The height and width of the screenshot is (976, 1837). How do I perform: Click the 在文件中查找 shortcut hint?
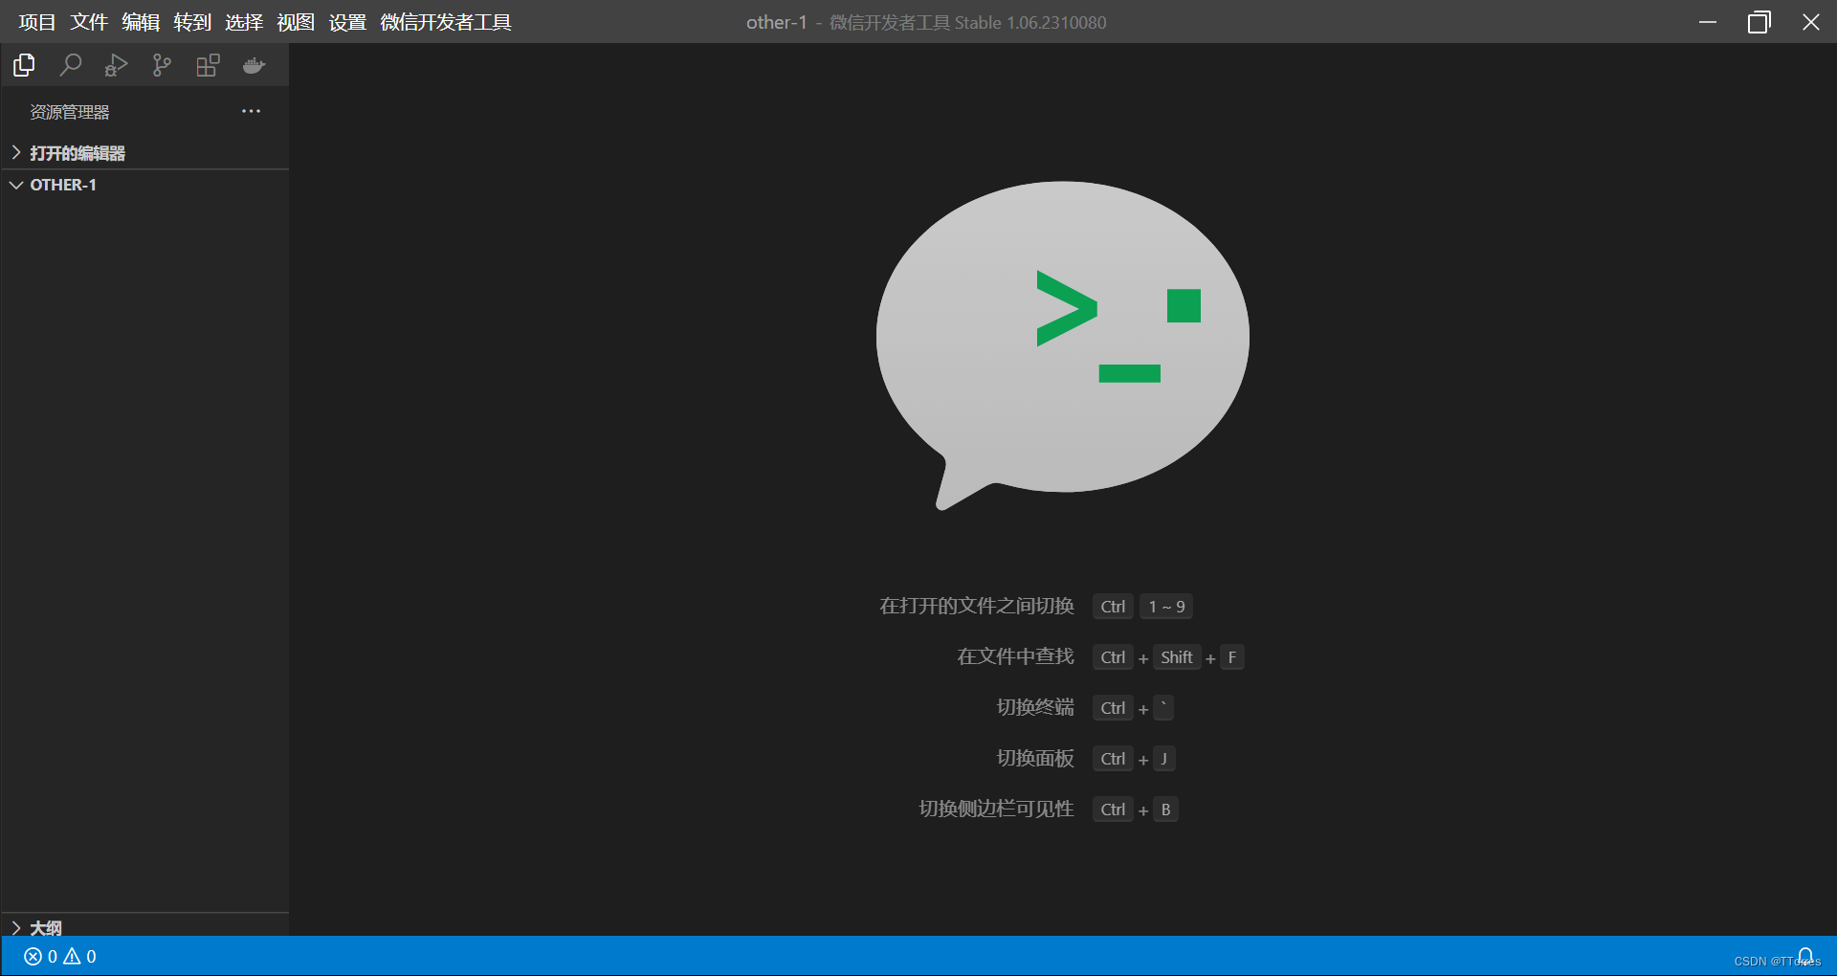[x=1015, y=656]
